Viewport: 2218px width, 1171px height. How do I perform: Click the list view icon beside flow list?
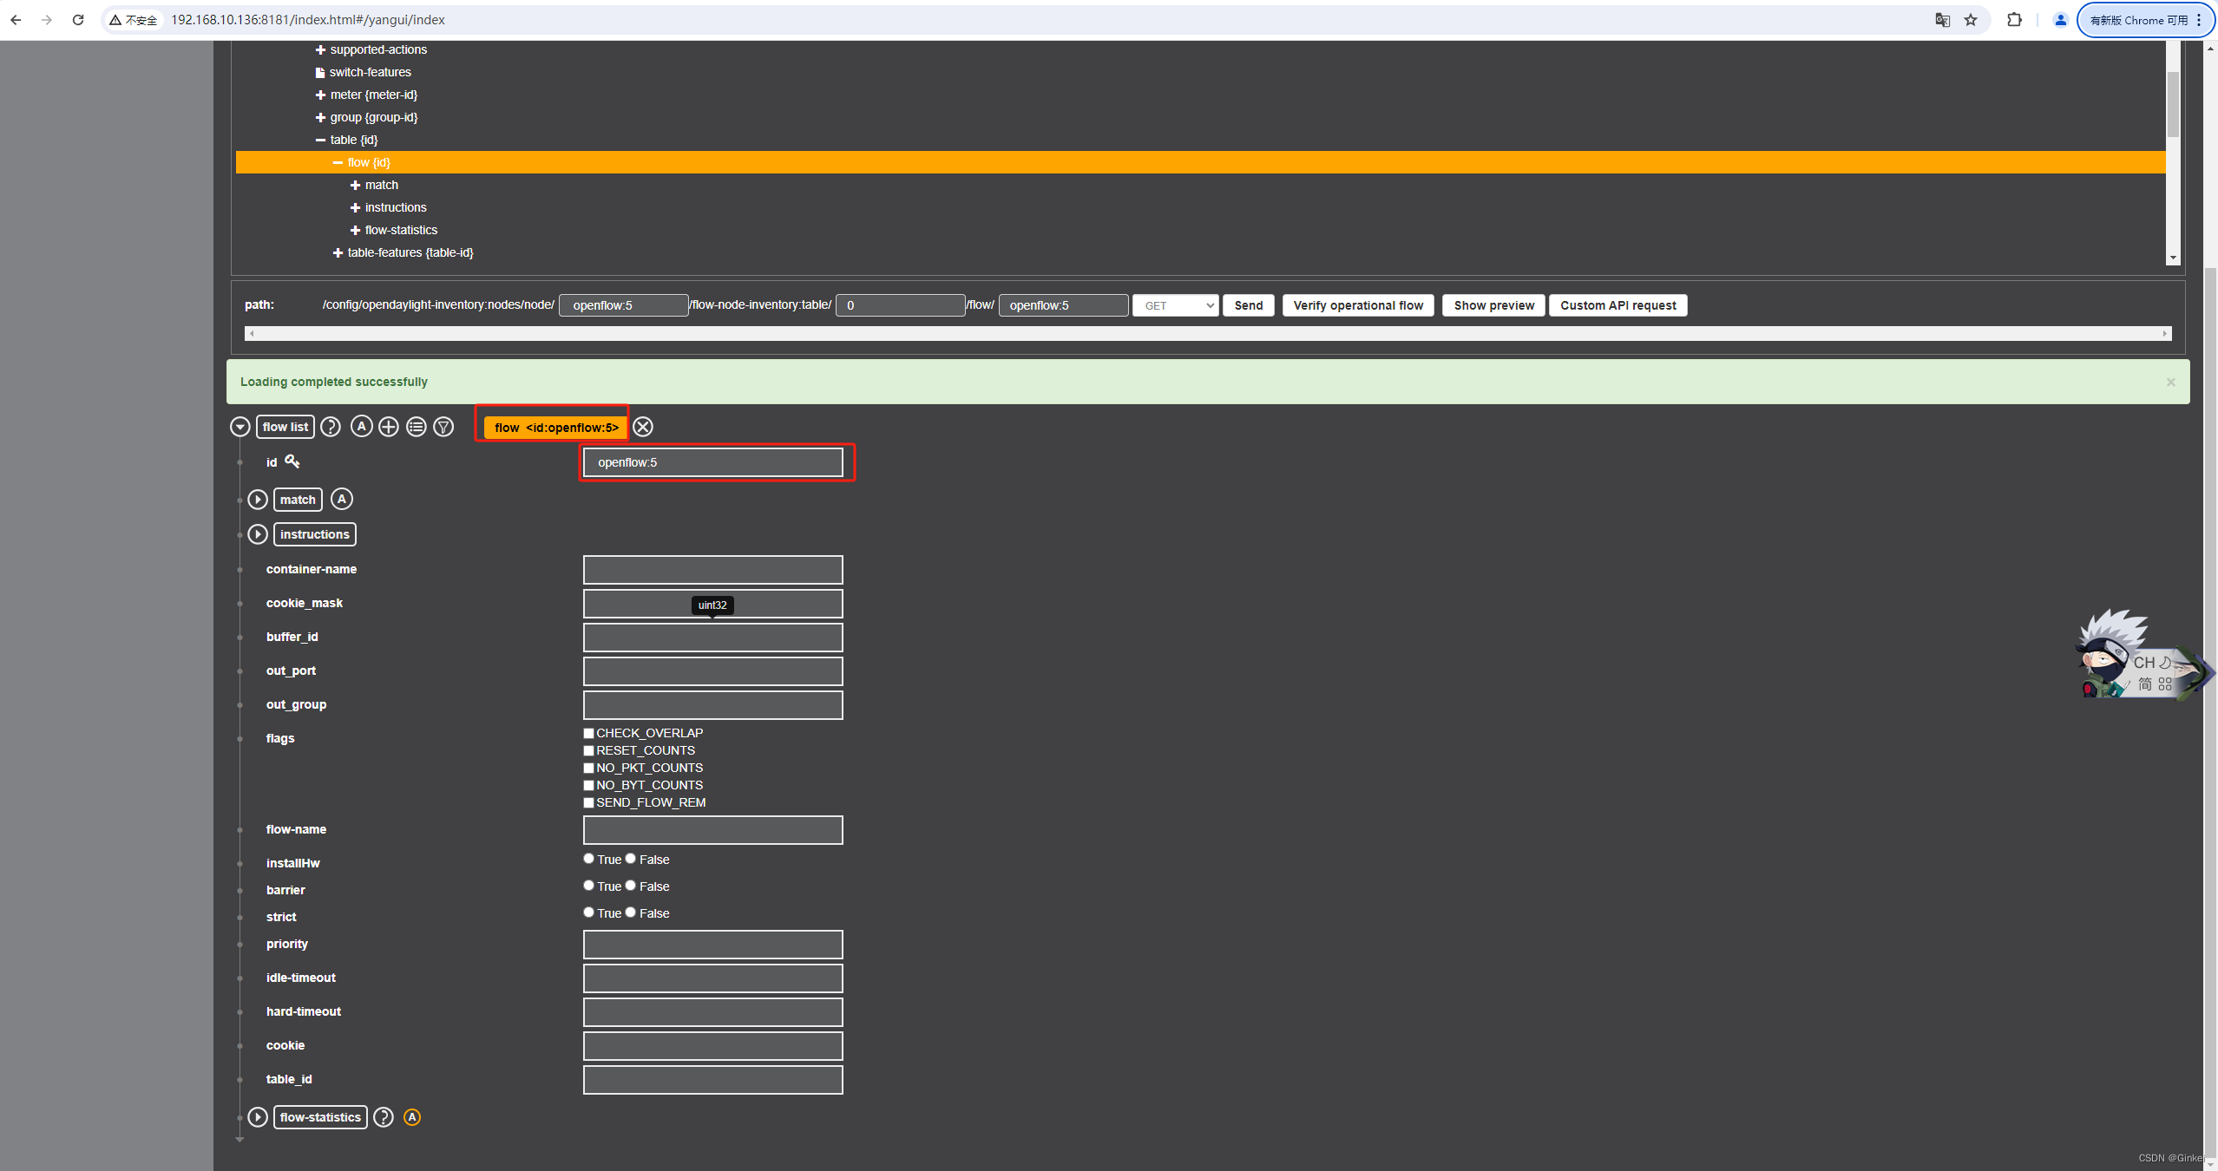tap(417, 427)
